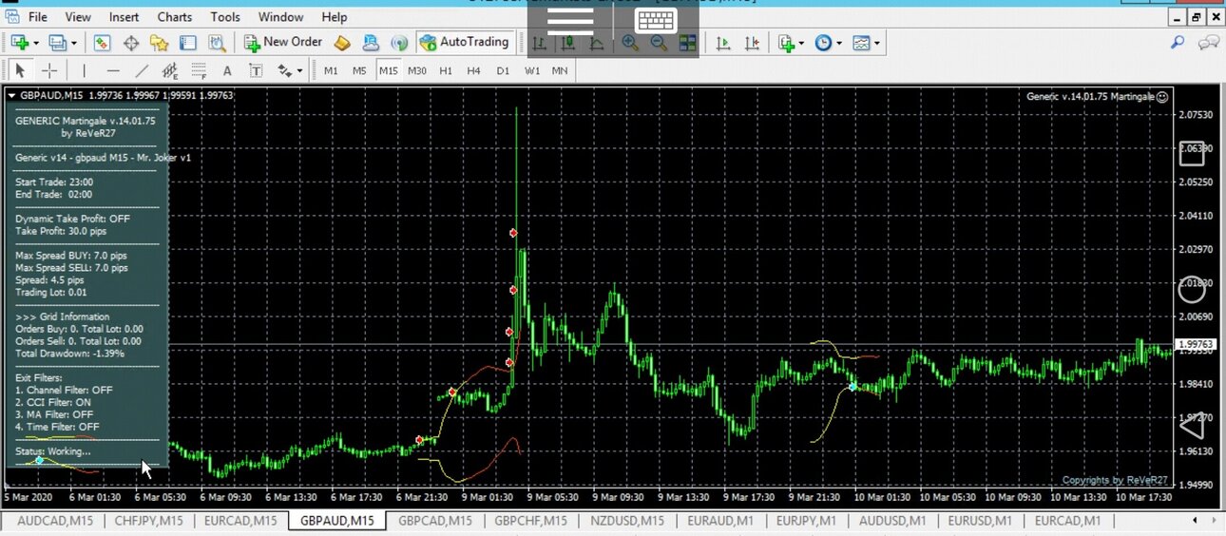Toggle chart auto scroll
This screenshot has width=1226, height=536.
point(722,43)
